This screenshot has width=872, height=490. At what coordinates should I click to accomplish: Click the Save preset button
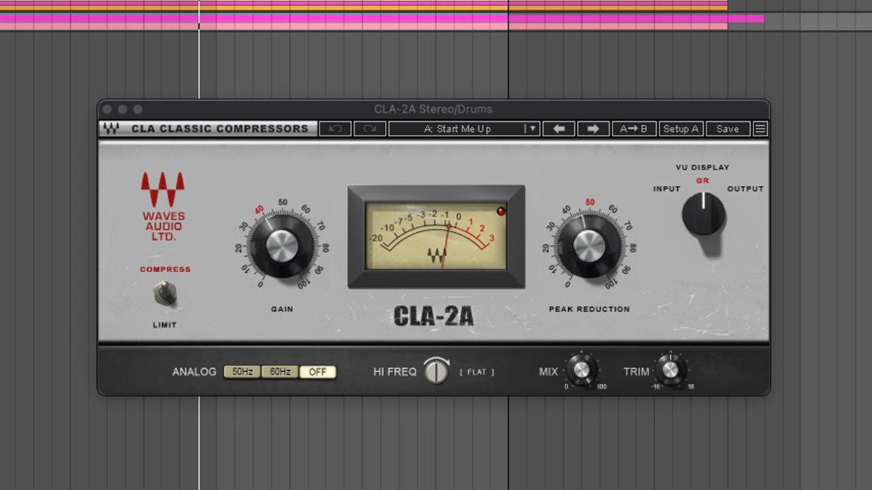tap(727, 129)
